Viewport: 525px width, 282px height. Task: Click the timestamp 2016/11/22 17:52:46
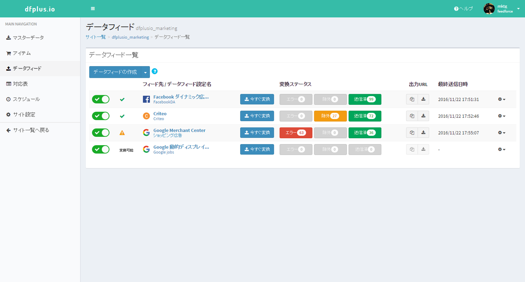tap(458, 116)
